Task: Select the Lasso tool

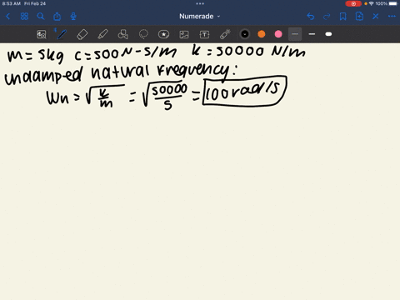Action: [x=143, y=34]
